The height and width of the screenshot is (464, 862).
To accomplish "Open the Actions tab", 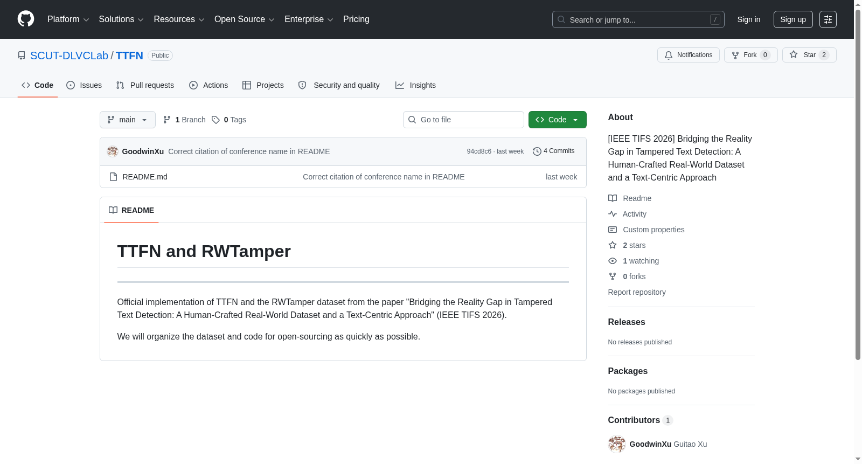I will click(208, 85).
